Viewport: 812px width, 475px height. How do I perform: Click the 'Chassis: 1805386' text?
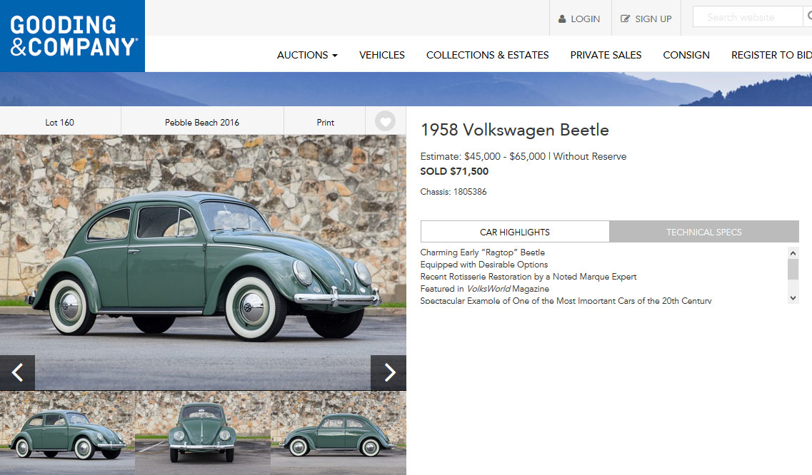(x=453, y=191)
